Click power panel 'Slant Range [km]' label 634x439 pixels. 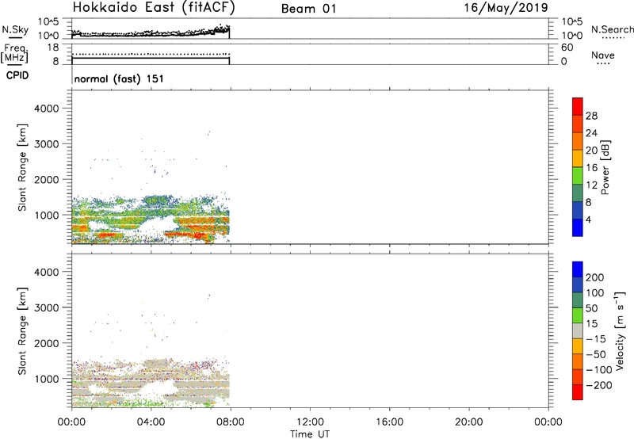tap(22, 167)
